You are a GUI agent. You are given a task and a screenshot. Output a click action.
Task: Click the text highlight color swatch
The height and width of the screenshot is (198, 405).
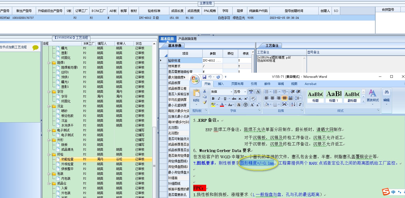213,105
